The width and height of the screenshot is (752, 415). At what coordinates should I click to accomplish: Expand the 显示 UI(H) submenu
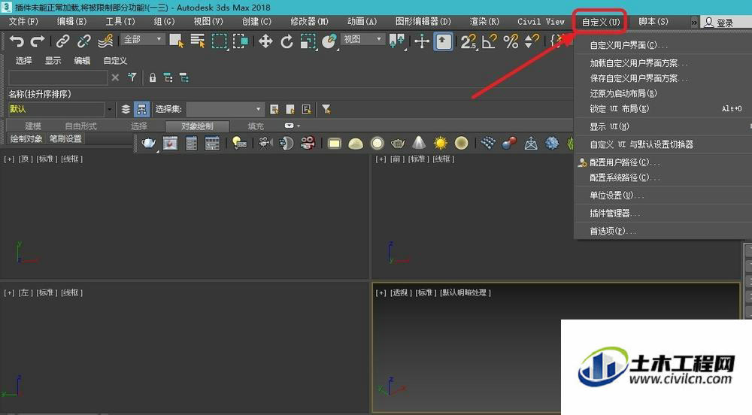click(663, 126)
